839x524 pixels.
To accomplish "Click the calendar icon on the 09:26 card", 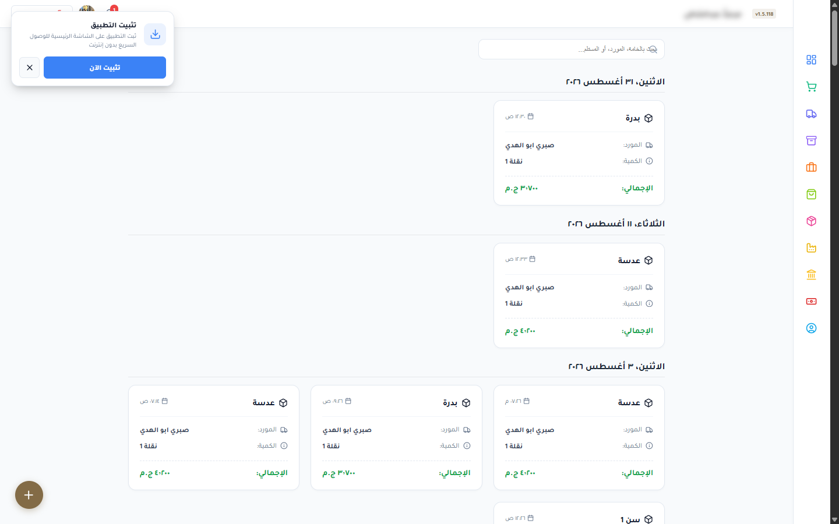I will (x=348, y=401).
